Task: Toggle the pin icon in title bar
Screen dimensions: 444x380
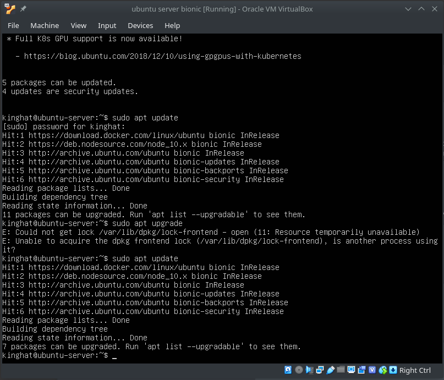Action: 24,9
